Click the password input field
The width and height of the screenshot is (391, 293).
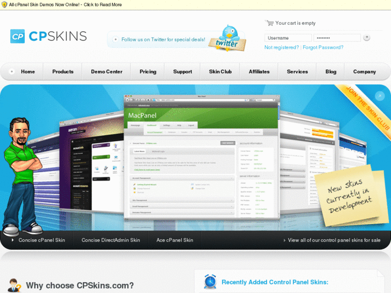pyautogui.click(x=337, y=38)
